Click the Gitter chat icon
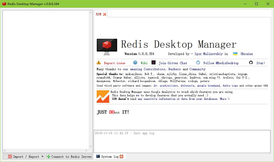Screen dimensions: 274x162 pyautogui.click(x=154, y=62)
